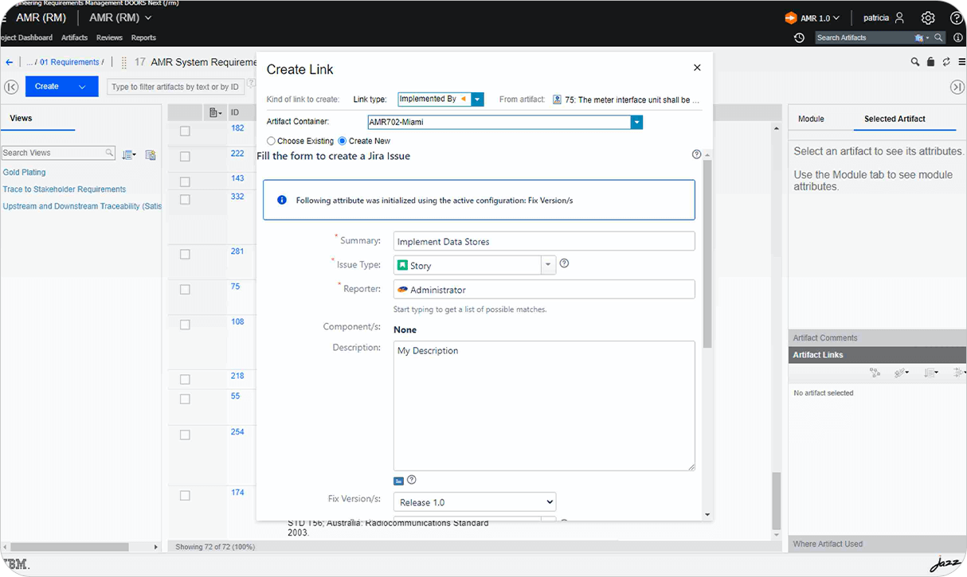Open the Artifact Container AMR702-Miami dropdown
The image size is (967, 577).
coord(636,123)
